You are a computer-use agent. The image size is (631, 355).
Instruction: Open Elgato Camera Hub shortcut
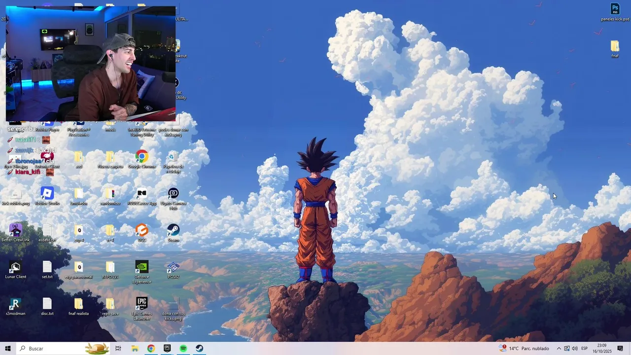(173, 199)
